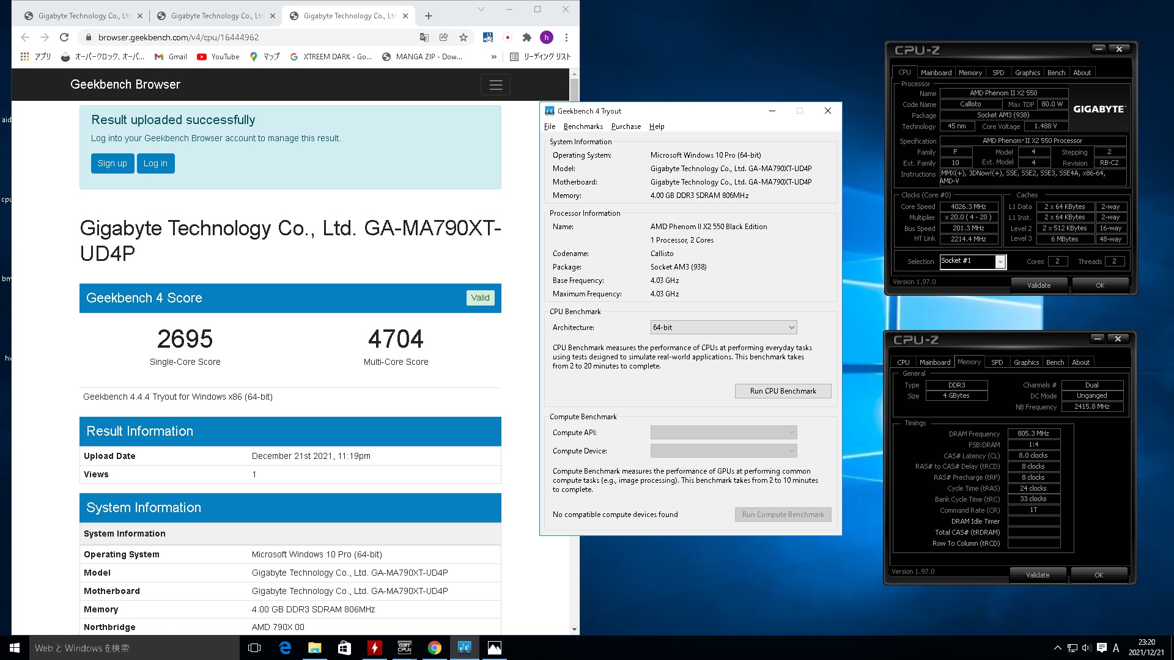Open the MANGA ZIP bookmark
This screenshot has height=660, width=1174.
point(423,56)
